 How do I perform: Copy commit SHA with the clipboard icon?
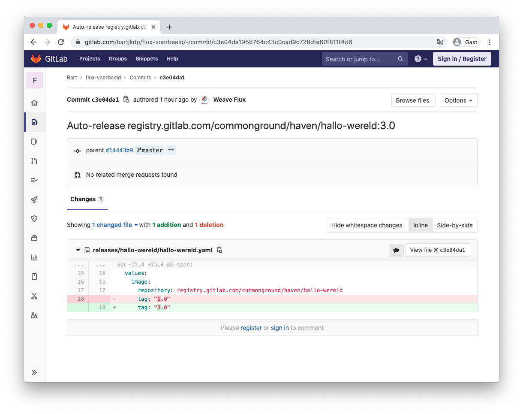[x=126, y=99]
